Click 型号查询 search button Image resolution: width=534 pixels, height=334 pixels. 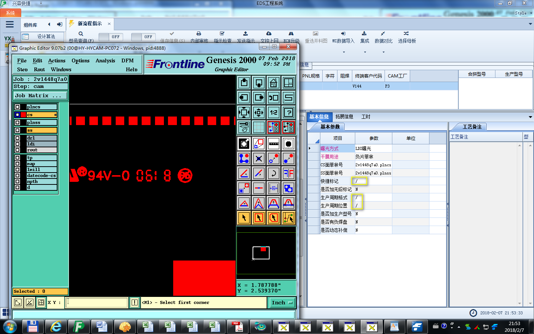pos(81,37)
